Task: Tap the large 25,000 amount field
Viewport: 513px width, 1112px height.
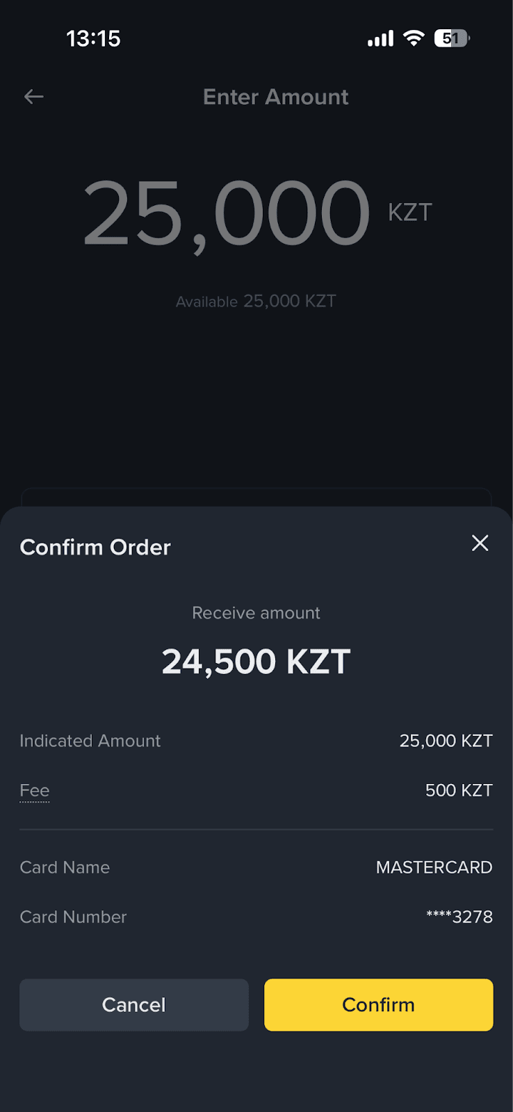Action: coord(227,213)
